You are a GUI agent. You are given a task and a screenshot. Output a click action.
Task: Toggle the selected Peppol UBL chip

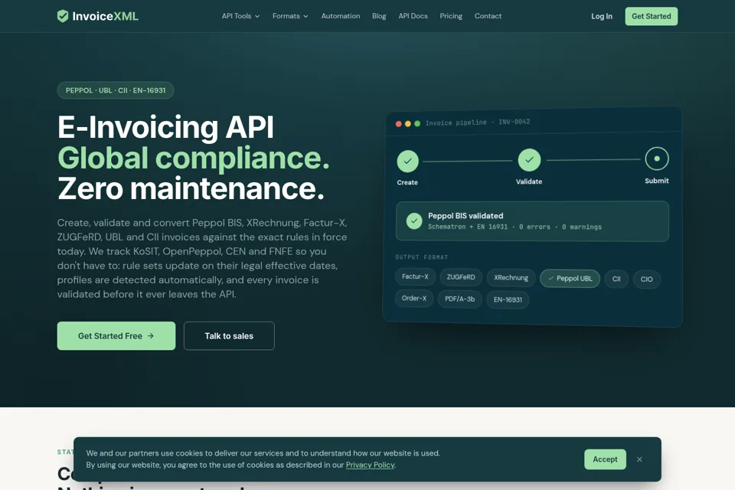pyautogui.click(x=570, y=279)
